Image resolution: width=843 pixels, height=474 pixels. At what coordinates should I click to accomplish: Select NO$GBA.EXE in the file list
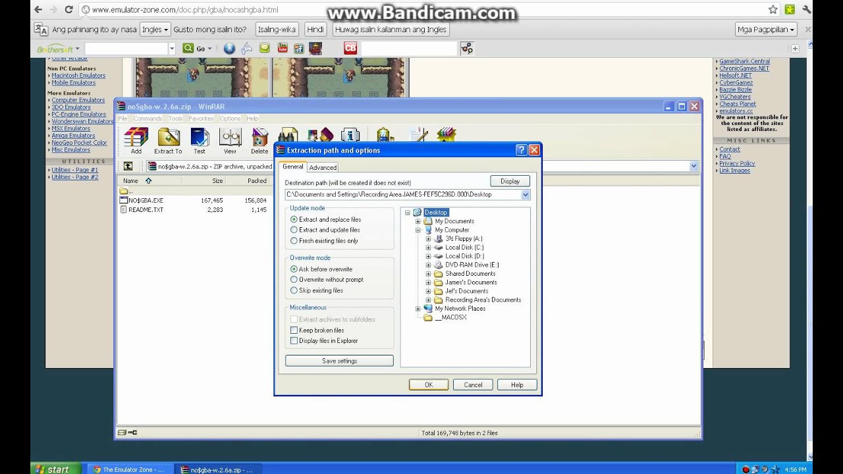coord(146,200)
